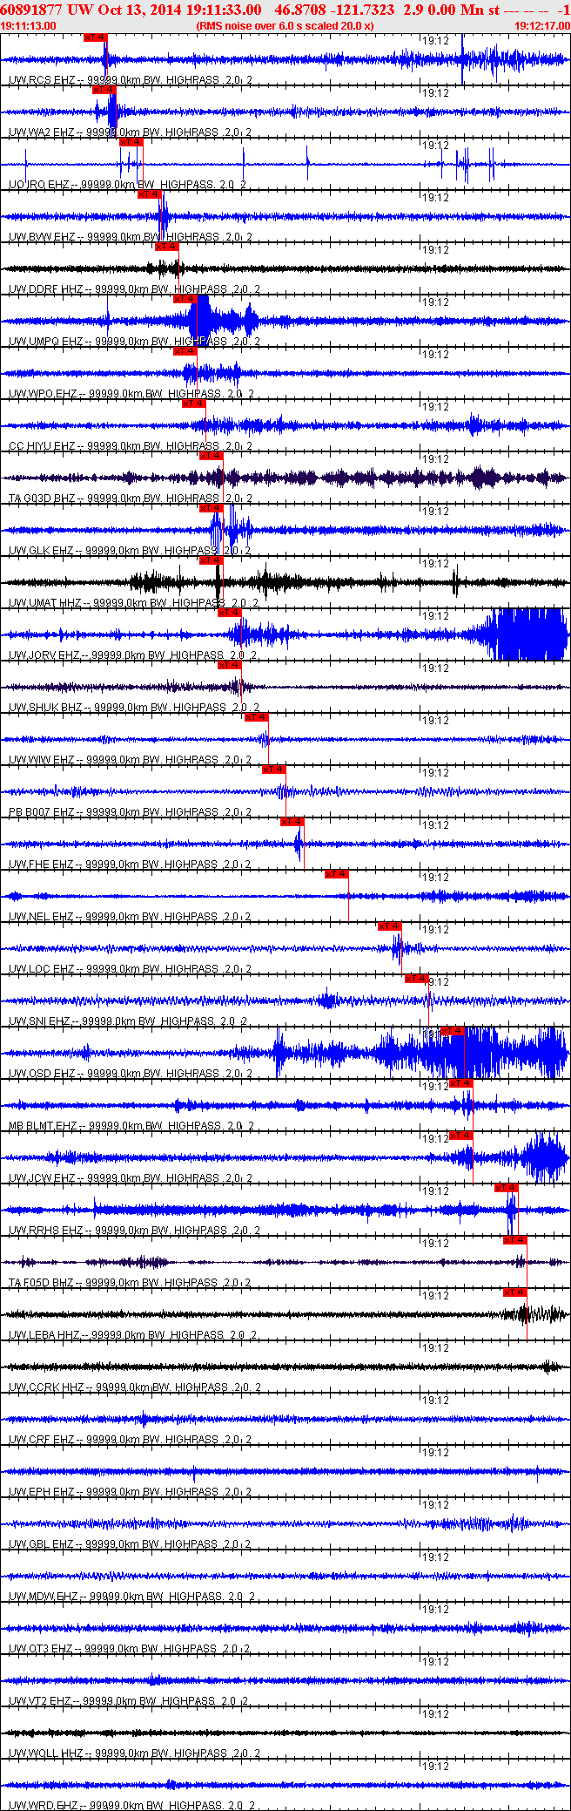Click the red pick flag on UW.RCS trace

point(96,37)
